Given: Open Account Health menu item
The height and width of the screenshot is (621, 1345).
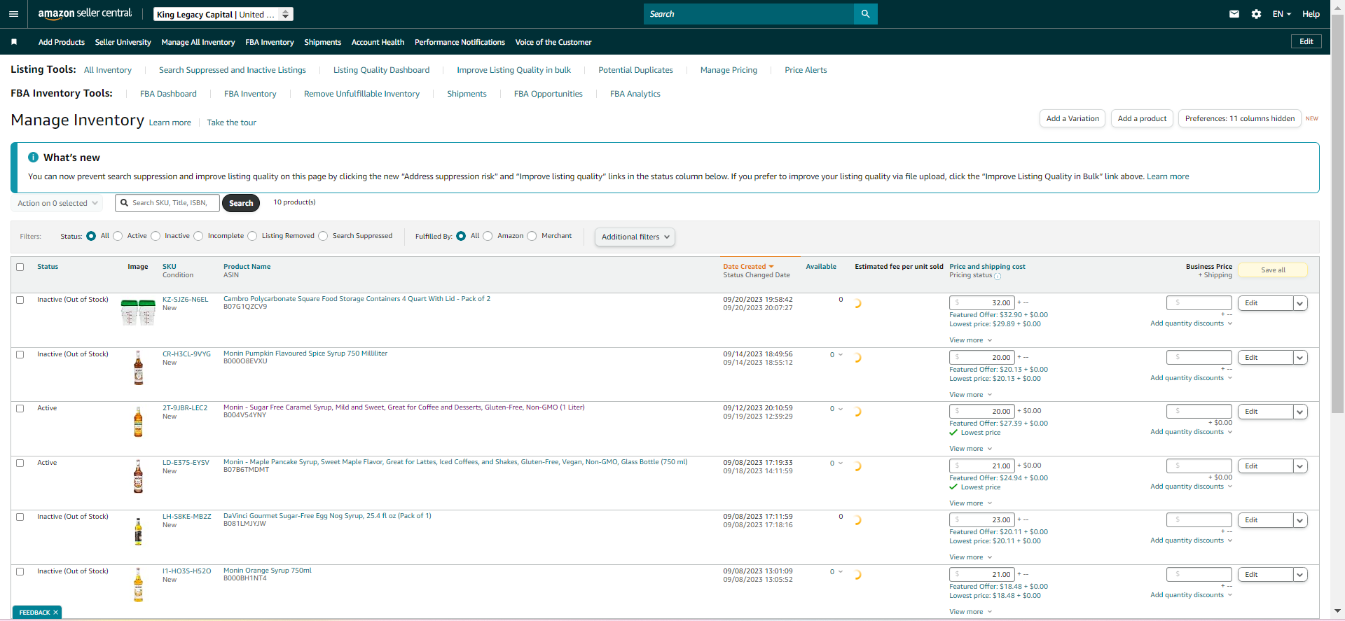Looking at the screenshot, I should click(x=378, y=42).
